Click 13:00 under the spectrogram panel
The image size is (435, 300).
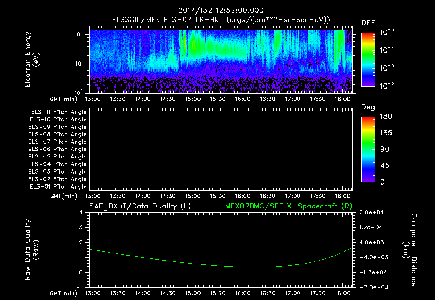pos(93,99)
